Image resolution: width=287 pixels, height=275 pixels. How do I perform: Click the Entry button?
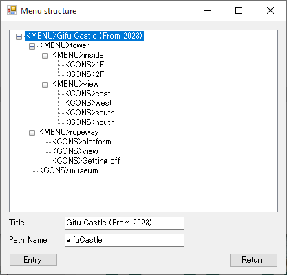(x=33, y=260)
